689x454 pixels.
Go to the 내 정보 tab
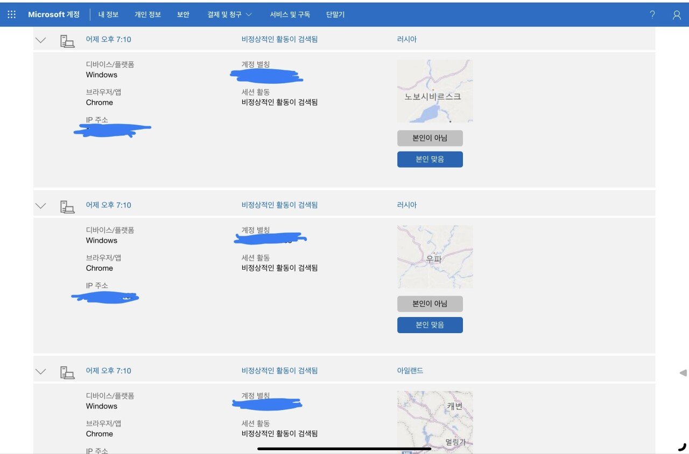[108, 15]
